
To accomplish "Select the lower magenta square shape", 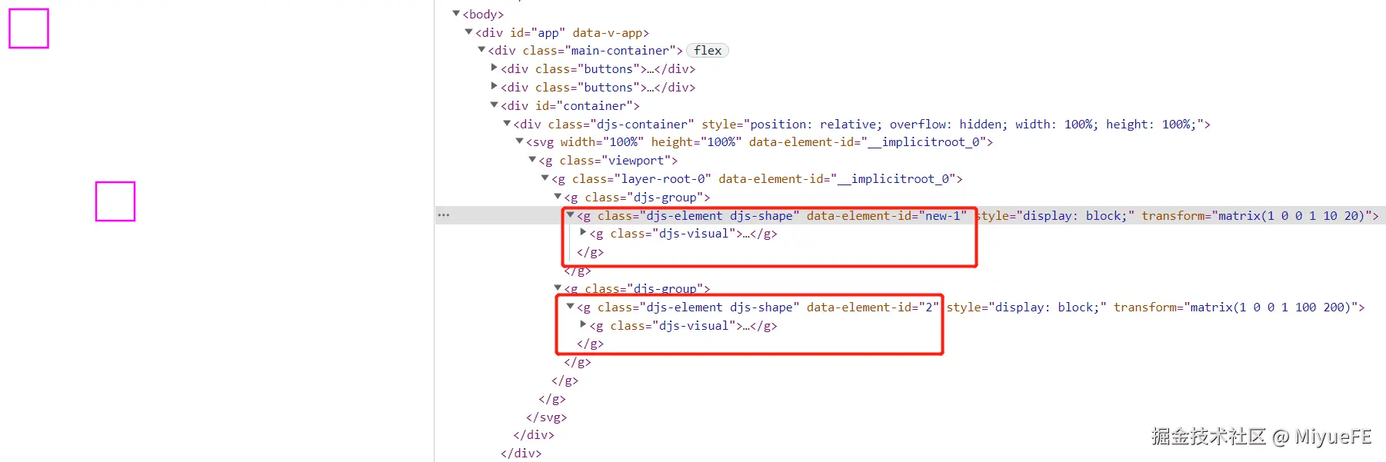I will coord(115,201).
